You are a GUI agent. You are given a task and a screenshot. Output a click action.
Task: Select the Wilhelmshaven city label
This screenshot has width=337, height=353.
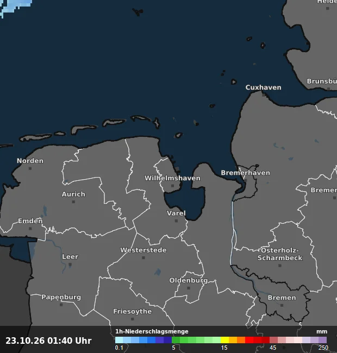point(172,178)
